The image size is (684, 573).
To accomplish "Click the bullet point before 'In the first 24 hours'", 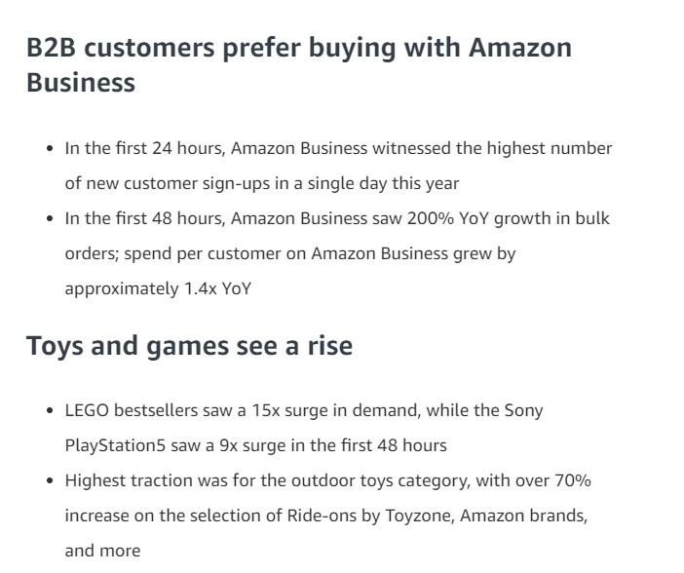I will (50, 149).
